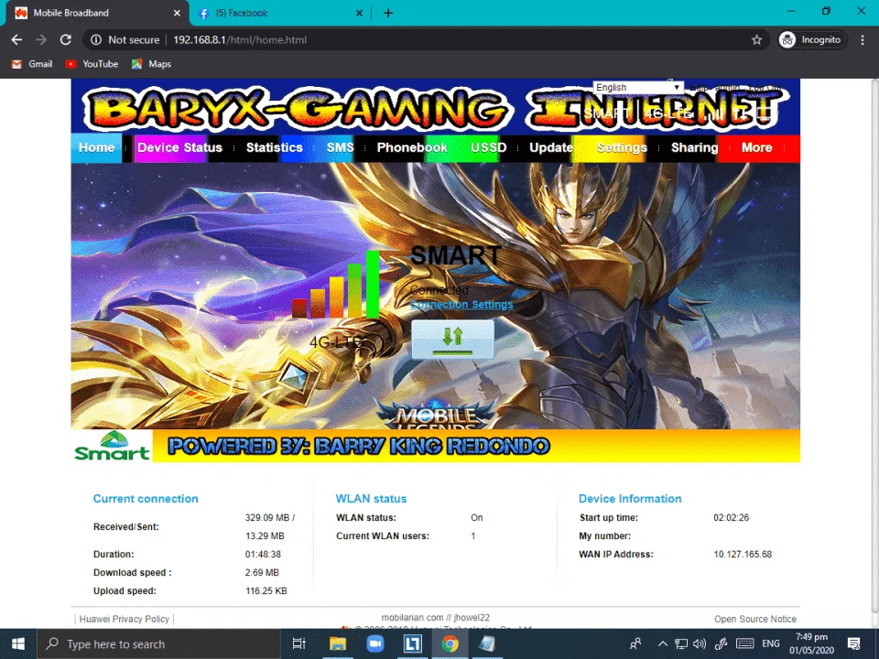Open the Maps bookmark
The image size is (879, 659).
click(151, 64)
